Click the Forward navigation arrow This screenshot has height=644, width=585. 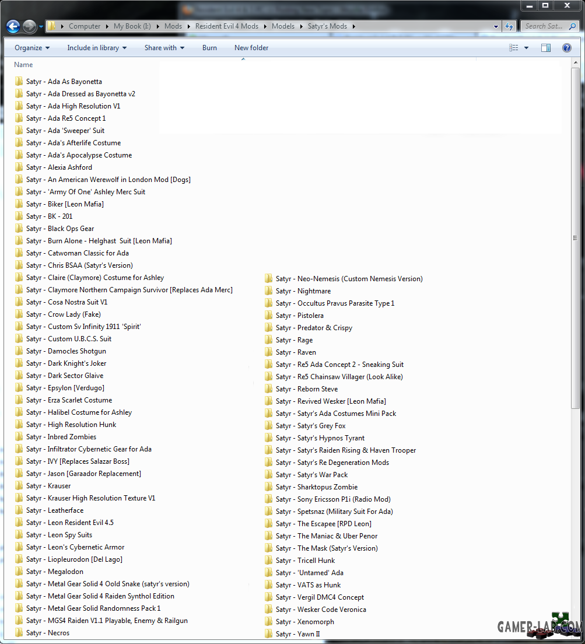tap(29, 27)
